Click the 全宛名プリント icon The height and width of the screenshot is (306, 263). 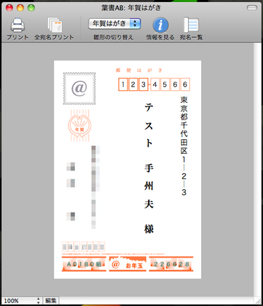55,25
